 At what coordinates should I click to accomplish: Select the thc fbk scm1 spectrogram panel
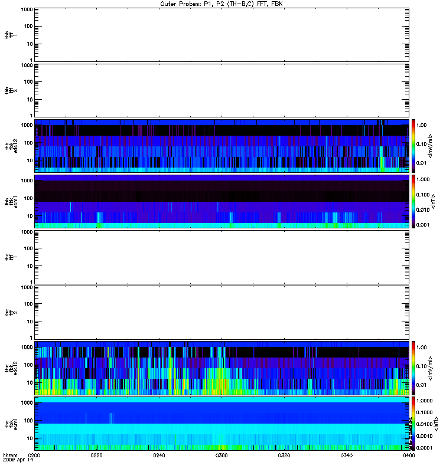click(221, 424)
